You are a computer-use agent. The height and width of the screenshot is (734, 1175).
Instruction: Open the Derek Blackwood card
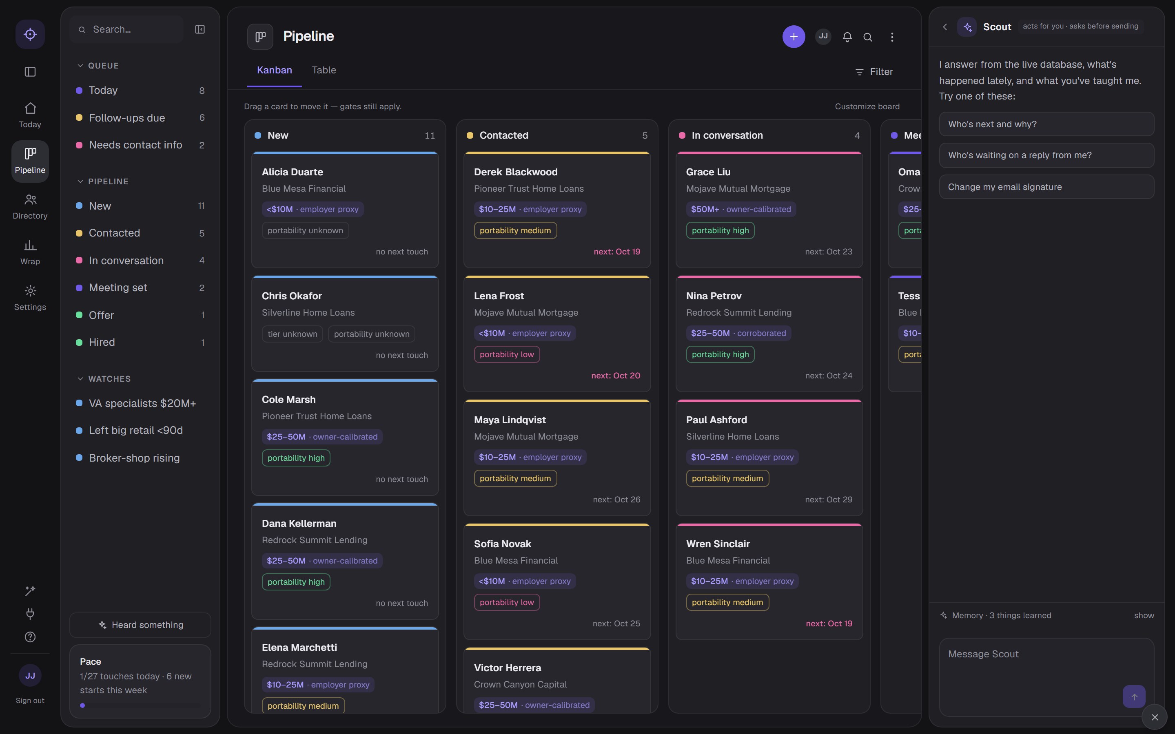click(x=557, y=210)
